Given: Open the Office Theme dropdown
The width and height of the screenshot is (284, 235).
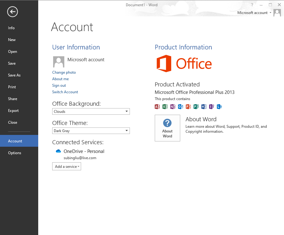Looking at the screenshot, I should pos(91,131).
